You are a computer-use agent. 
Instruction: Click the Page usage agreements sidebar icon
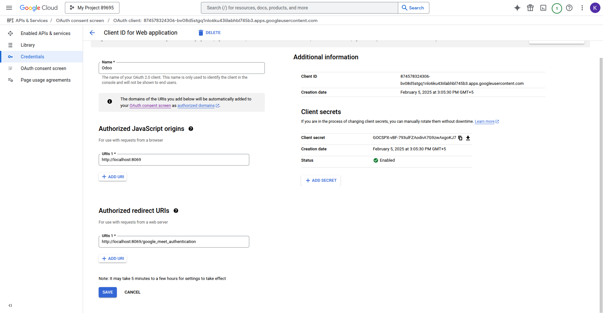pos(10,80)
